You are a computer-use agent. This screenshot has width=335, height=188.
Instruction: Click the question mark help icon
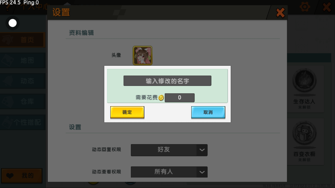pyautogui.click(x=8, y=7)
